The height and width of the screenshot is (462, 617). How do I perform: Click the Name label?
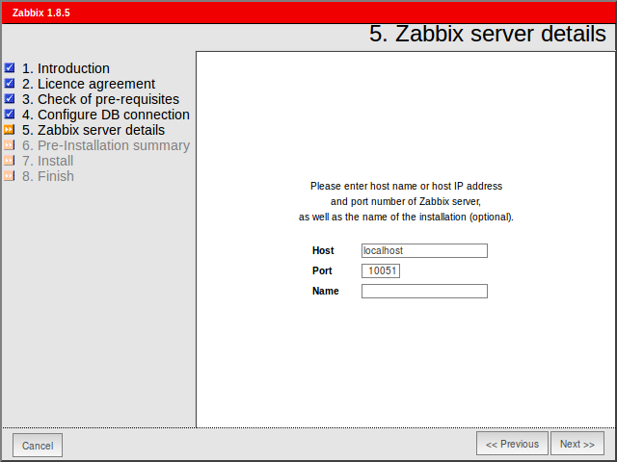point(326,291)
